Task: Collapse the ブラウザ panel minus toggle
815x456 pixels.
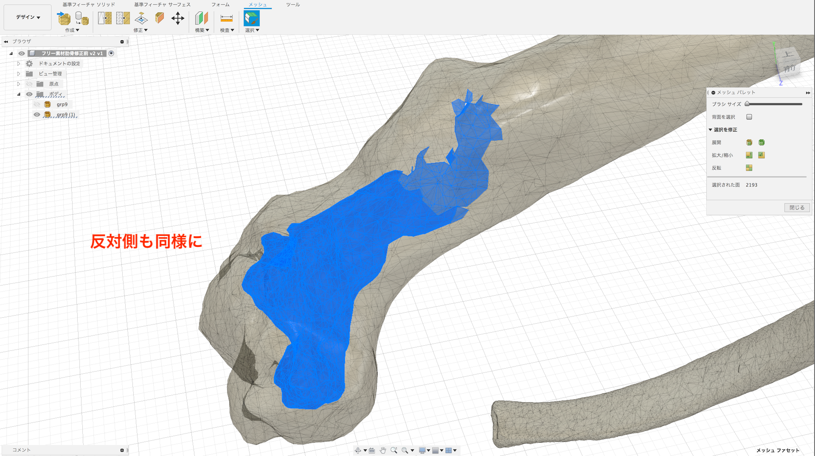Action: tap(122, 42)
